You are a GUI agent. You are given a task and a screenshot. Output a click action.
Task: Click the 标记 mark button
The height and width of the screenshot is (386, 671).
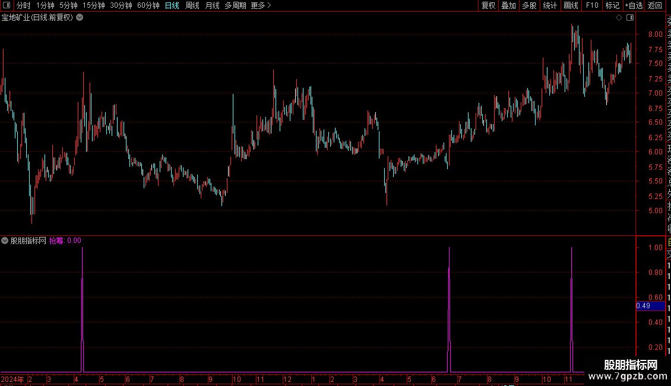[x=612, y=5]
